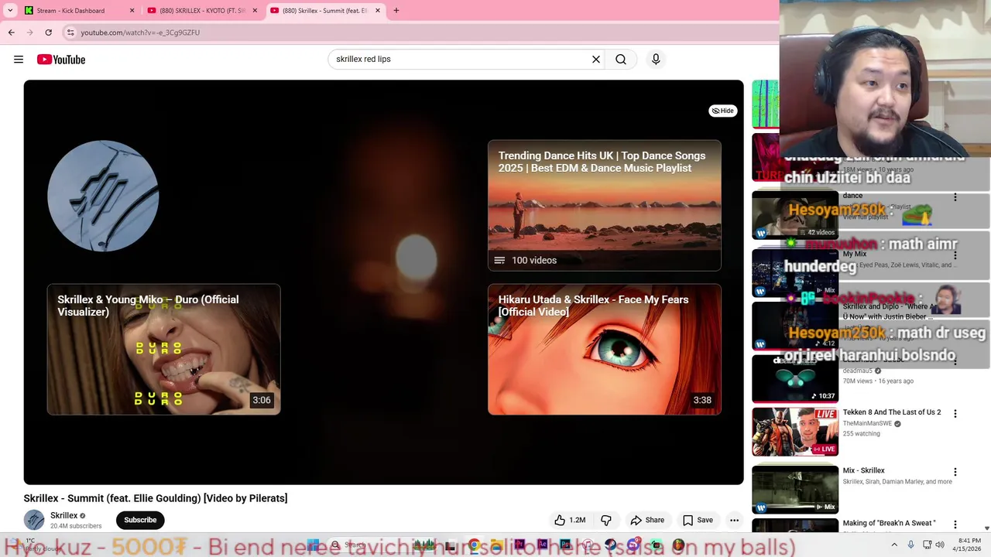This screenshot has width=991, height=557.
Task: Open the Hikaru Utada Face My Fears card
Action: tap(604, 349)
